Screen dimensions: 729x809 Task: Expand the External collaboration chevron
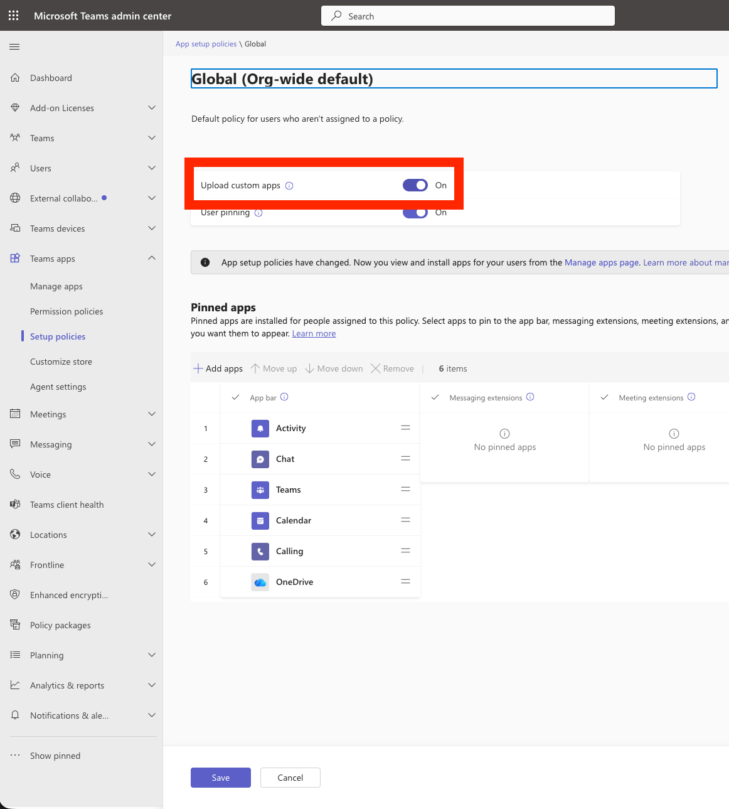[152, 198]
